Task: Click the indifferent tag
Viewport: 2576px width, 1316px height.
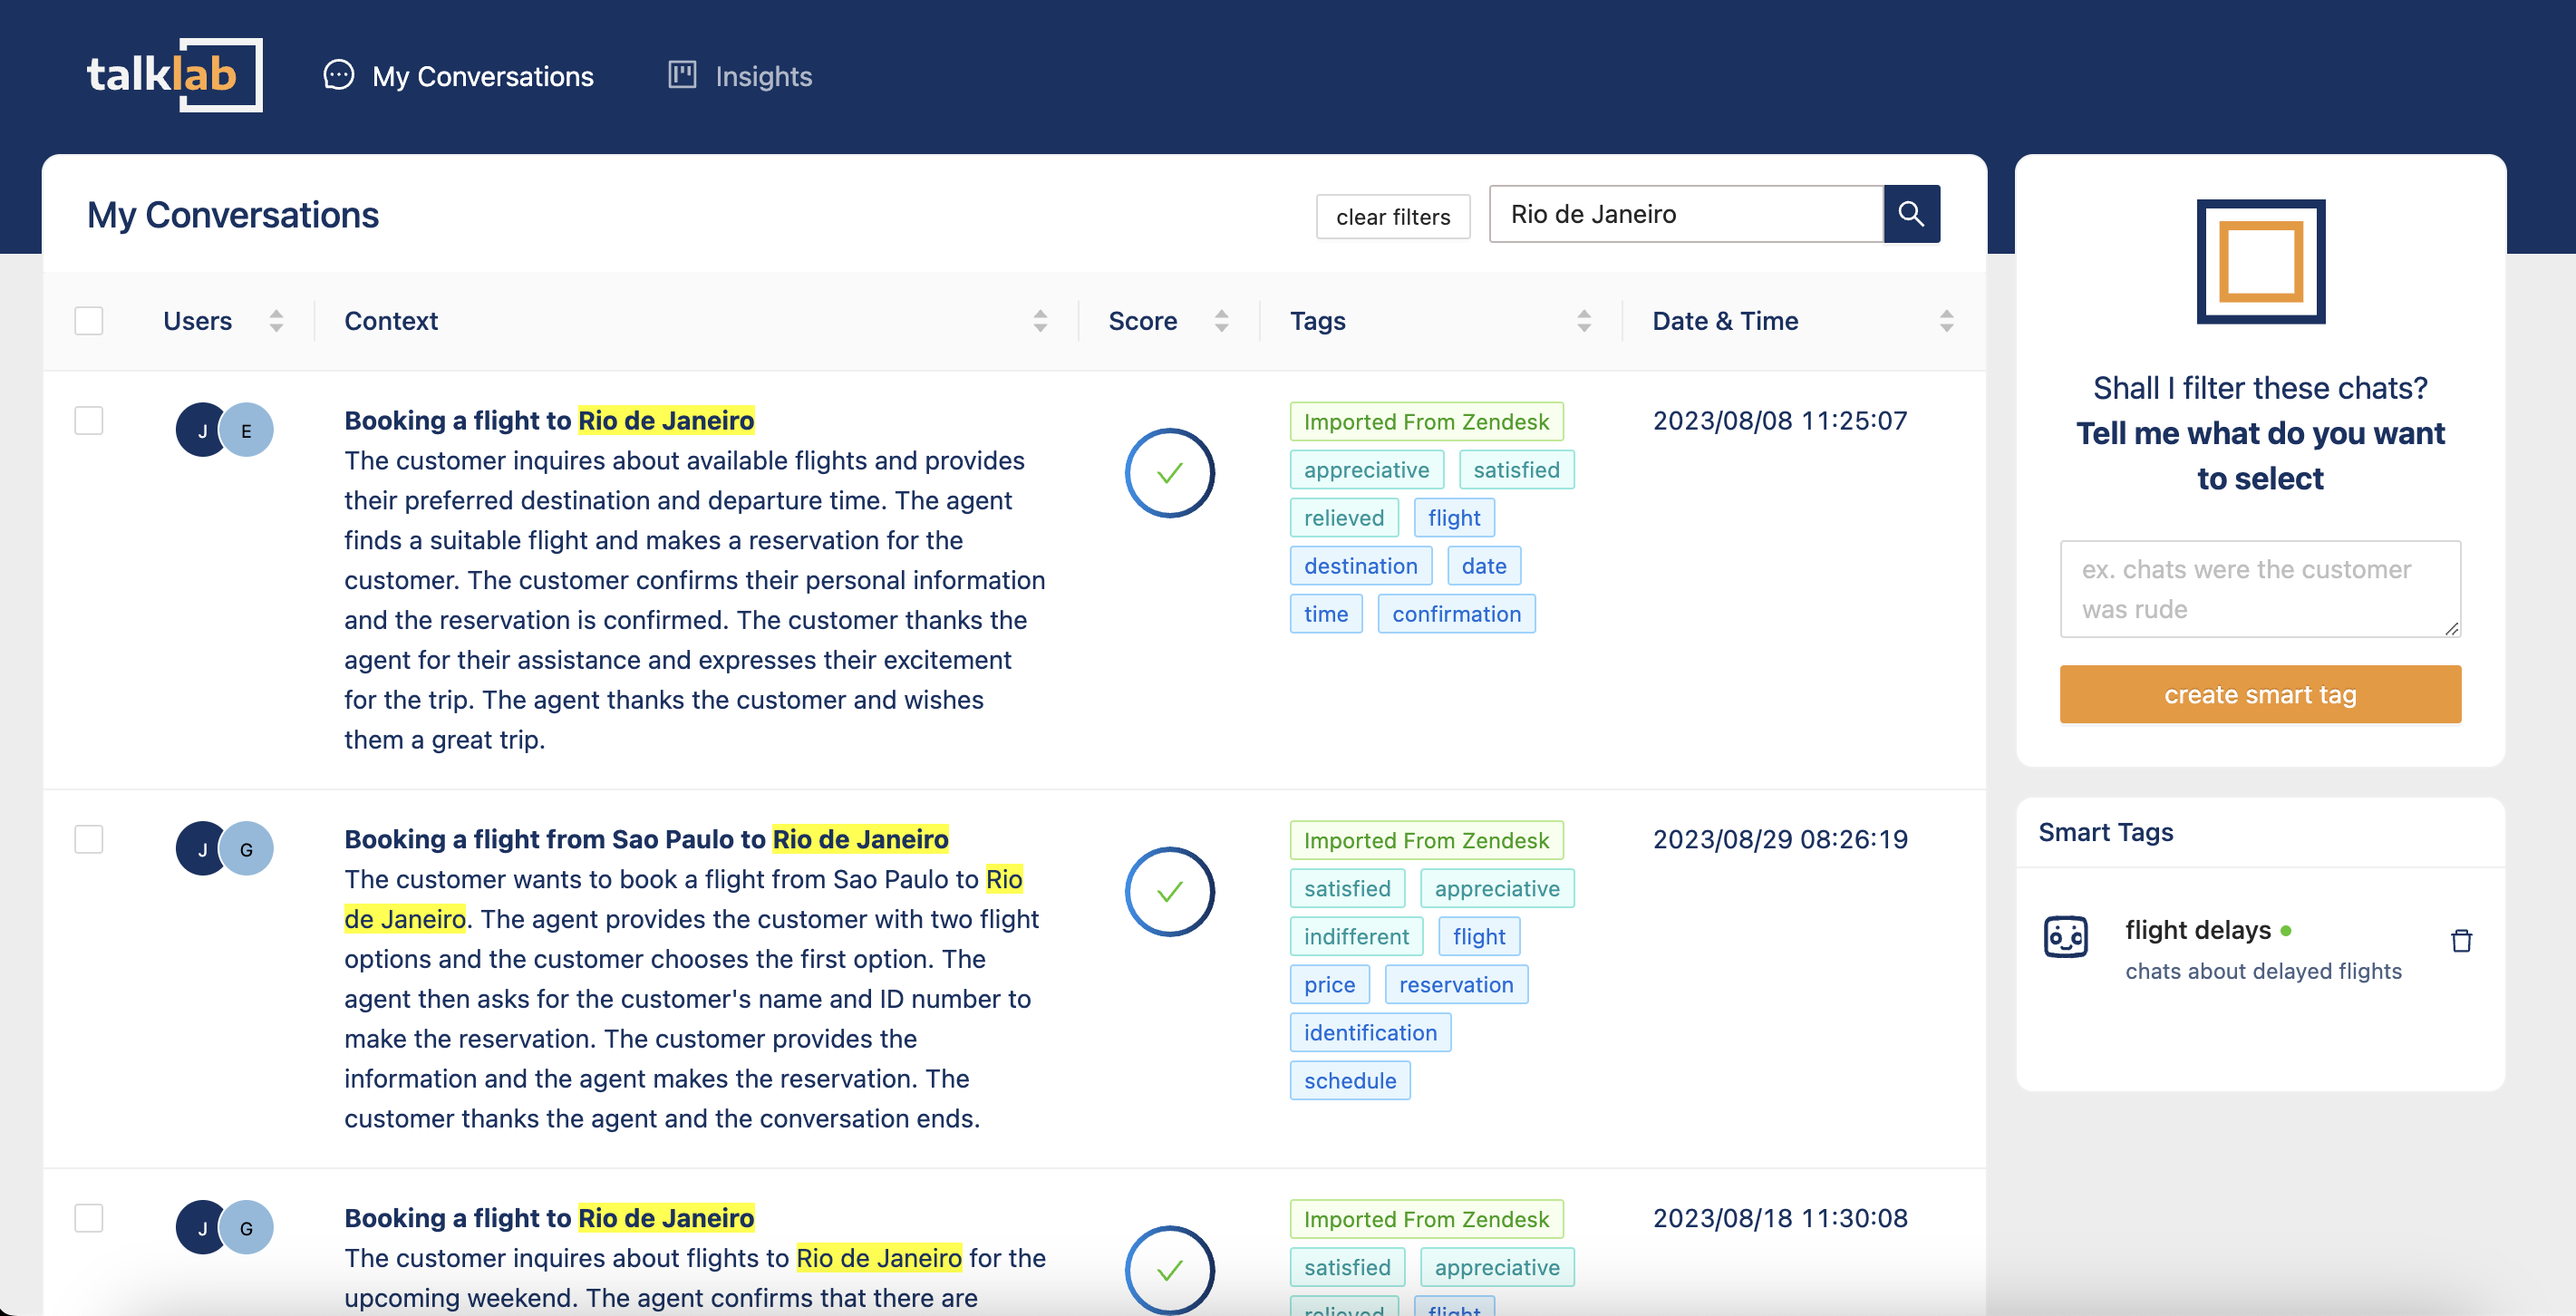Action: 1356,937
